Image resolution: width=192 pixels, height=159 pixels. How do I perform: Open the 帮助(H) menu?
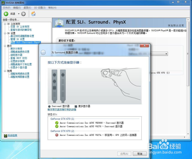click(52, 8)
